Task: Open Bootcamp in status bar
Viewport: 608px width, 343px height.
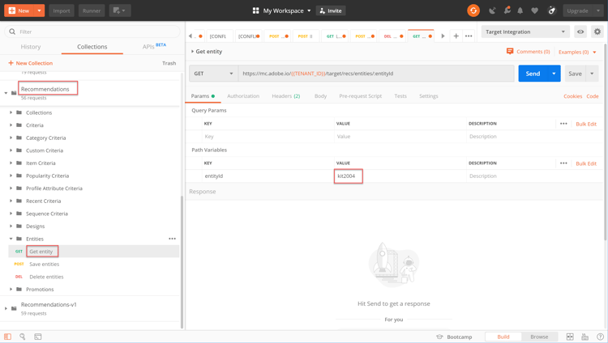Action: [454, 337]
